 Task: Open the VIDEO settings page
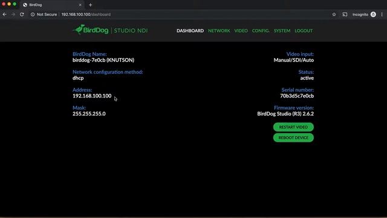(x=241, y=31)
